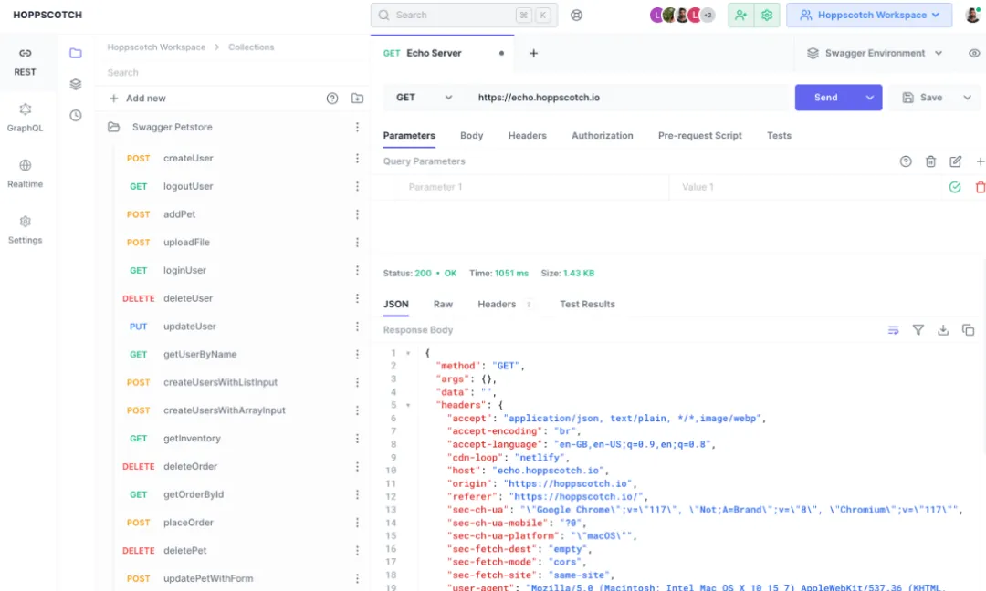Click the user profile avatar
This screenshot has height=591, width=986.
972,15
